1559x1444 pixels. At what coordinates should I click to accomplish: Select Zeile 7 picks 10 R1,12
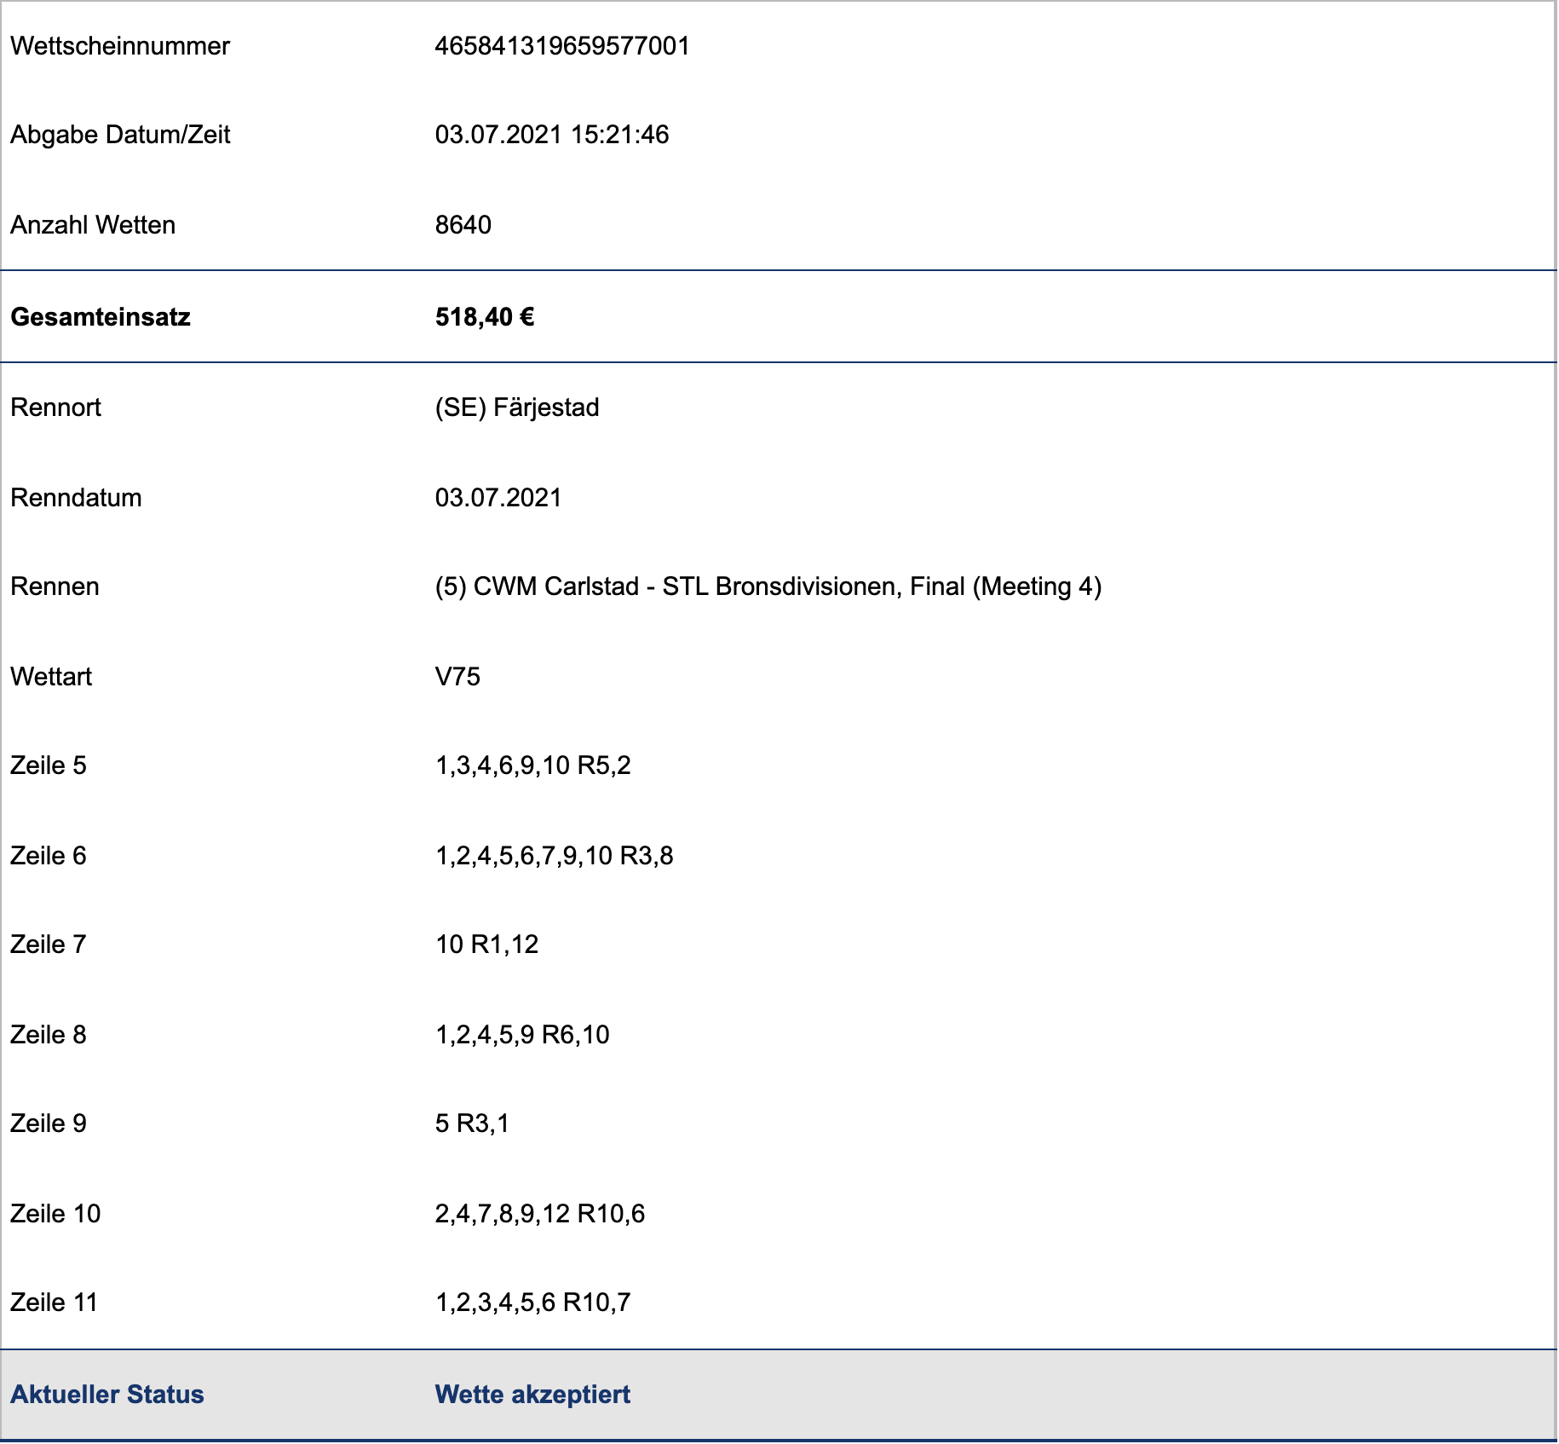[487, 944]
